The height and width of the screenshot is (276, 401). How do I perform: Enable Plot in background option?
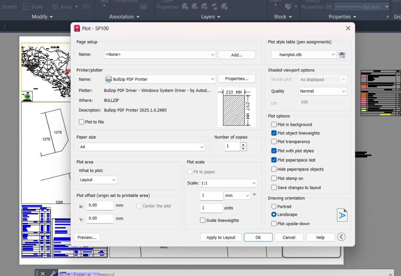[274, 124]
